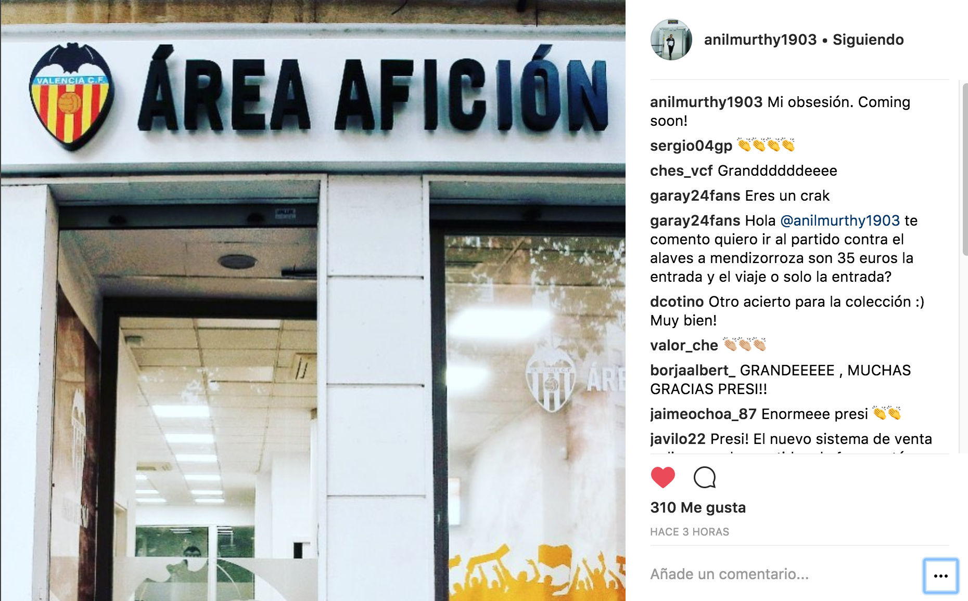Click the anilmurthy1903 username in header
968x601 pixels.
[760, 40]
